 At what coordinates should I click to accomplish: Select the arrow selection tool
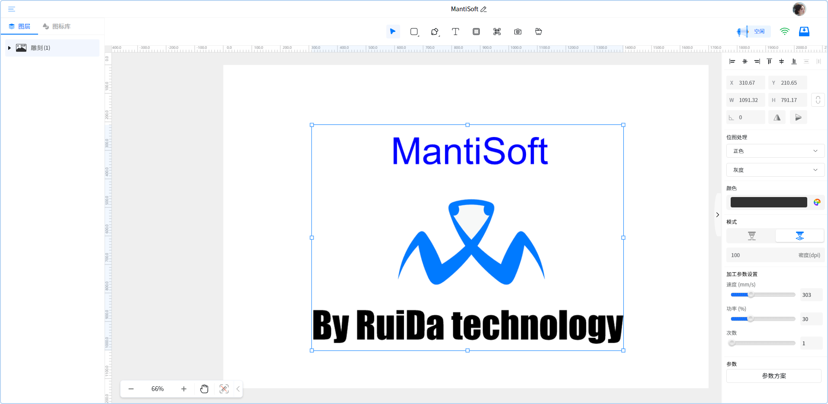pos(393,32)
